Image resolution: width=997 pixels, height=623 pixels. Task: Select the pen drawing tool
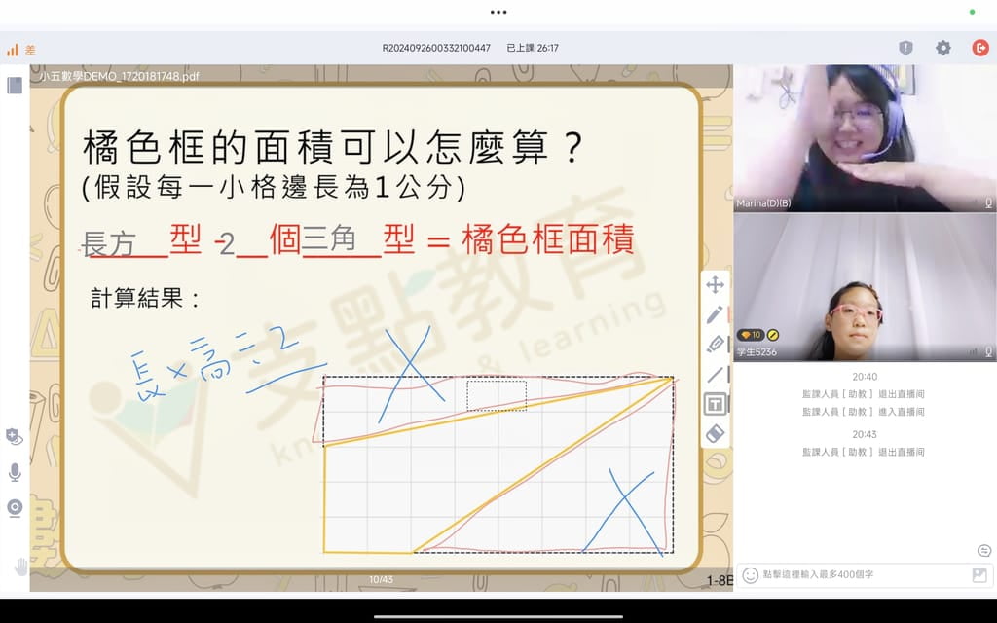point(716,314)
